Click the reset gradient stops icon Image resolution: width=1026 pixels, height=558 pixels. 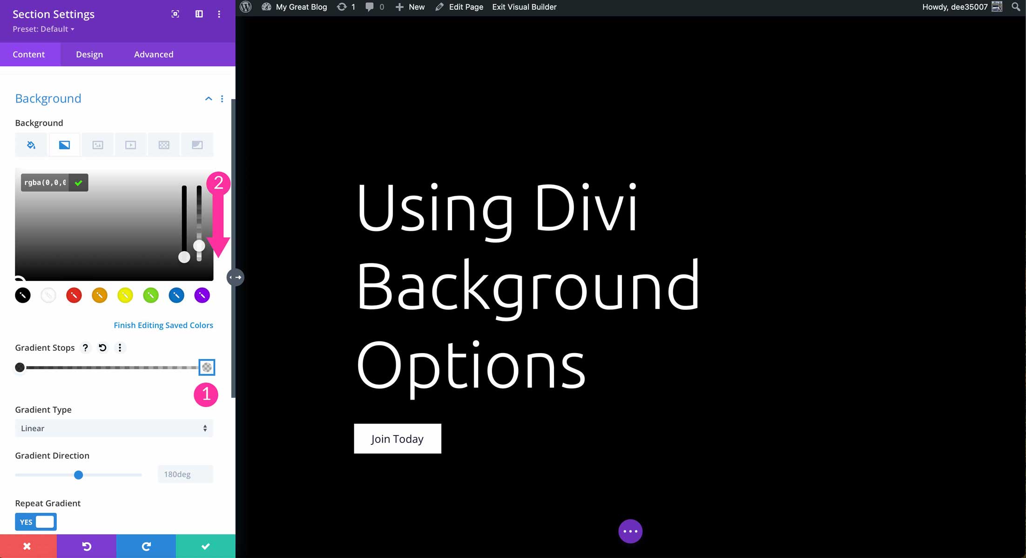(x=102, y=347)
